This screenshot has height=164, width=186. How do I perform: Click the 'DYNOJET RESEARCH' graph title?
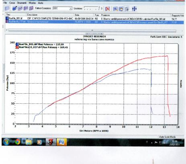[x=94, y=37]
